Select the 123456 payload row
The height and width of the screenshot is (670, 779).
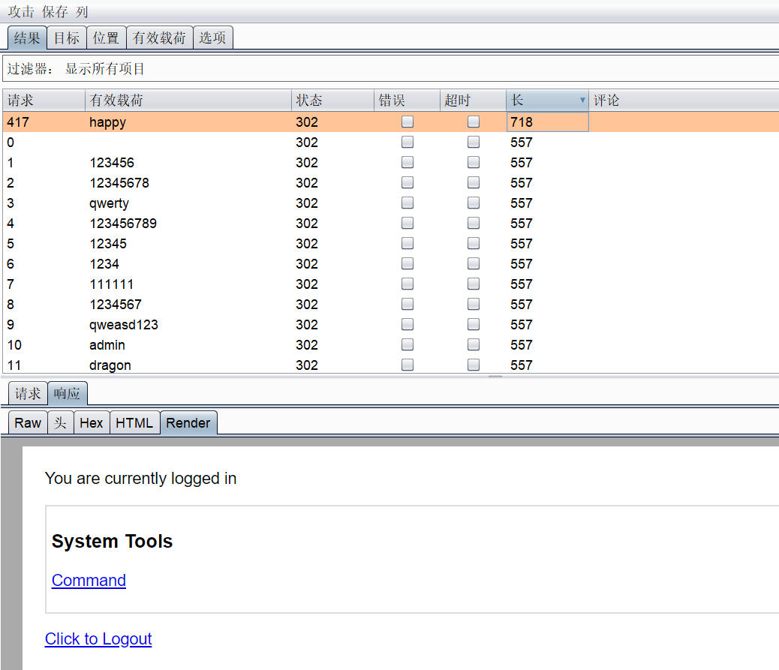click(x=390, y=162)
